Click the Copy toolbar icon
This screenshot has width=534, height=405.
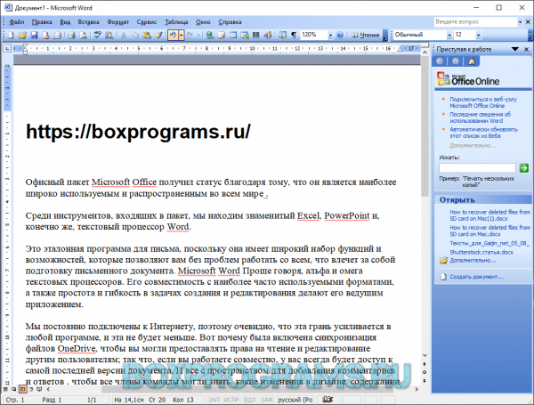pyautogui.click(x=135, y=35)
